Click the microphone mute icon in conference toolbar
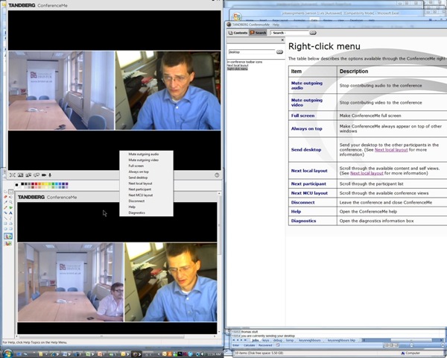Screen dimensions: 447x358 tap(50, 175)
